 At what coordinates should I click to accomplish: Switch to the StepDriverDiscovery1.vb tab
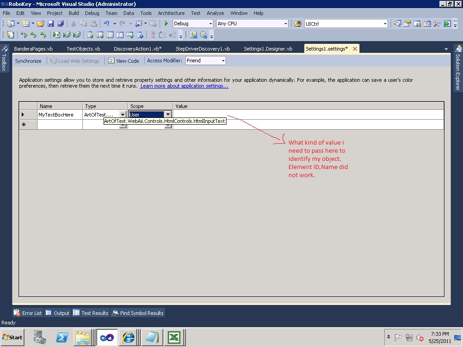click(203, 49)
